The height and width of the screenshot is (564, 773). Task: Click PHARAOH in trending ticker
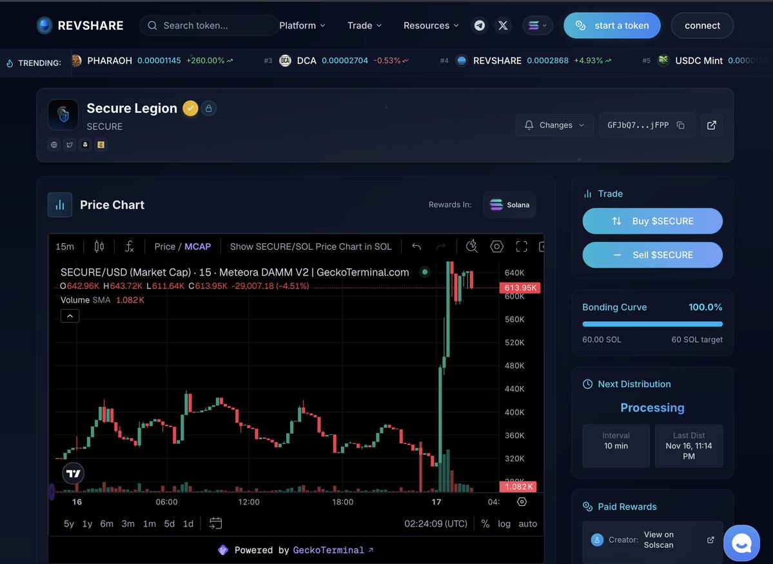pyautogui.click(x=110, y=61)
